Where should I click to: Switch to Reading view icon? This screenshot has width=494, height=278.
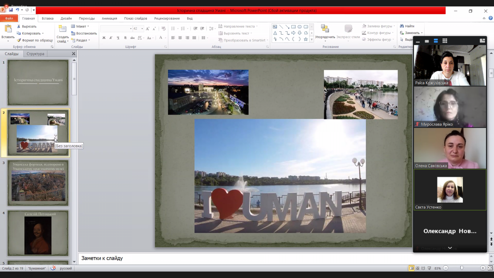pyautogui.click(x=423, y=268)
